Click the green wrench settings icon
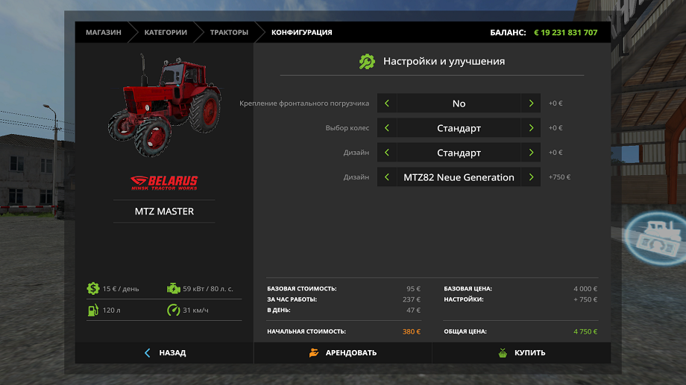 coord(367,62)
